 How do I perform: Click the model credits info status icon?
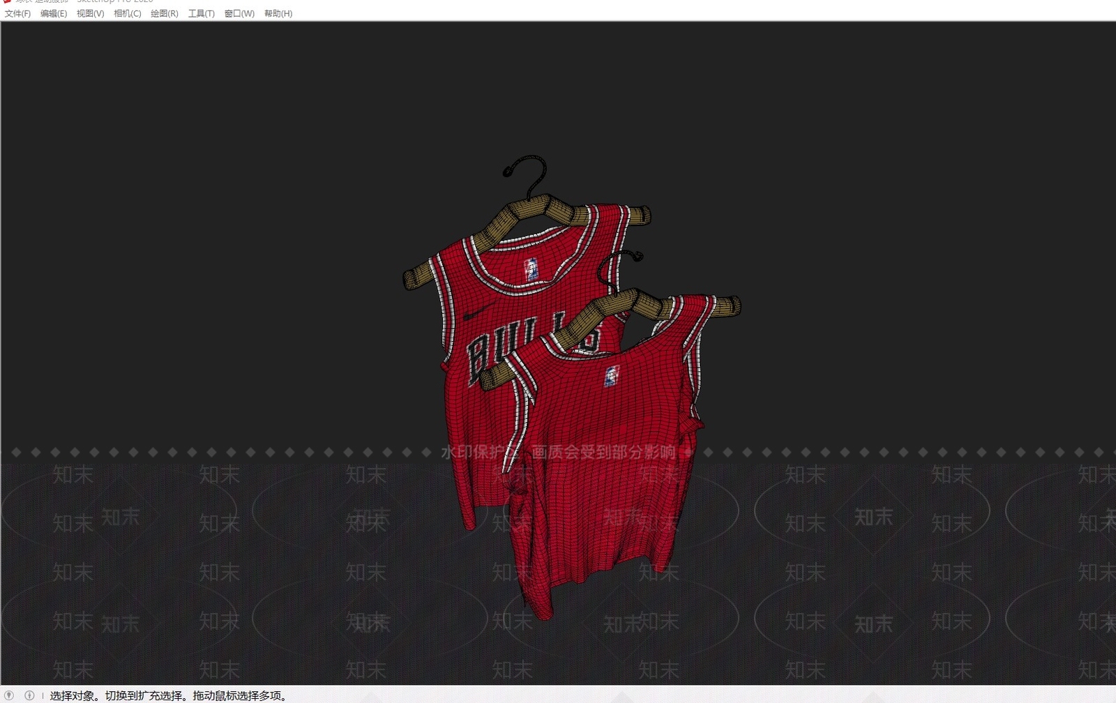(x=29, y=695)
